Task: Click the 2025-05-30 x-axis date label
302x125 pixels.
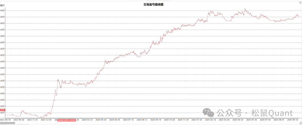Action: (x=252, y=120)
